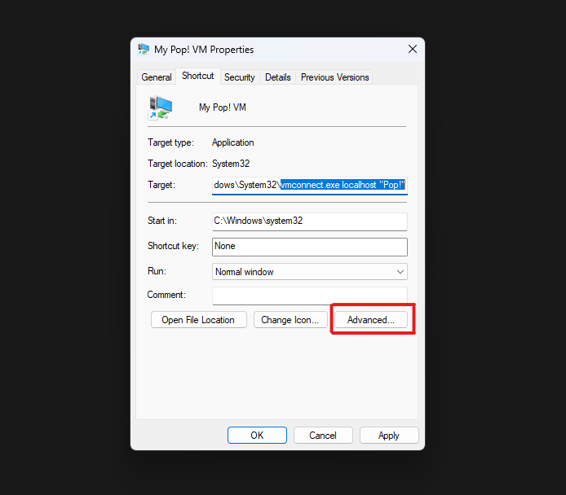566x495 pixels.
Task: Click the Open File Location button
Action: (x=198, y=320)
